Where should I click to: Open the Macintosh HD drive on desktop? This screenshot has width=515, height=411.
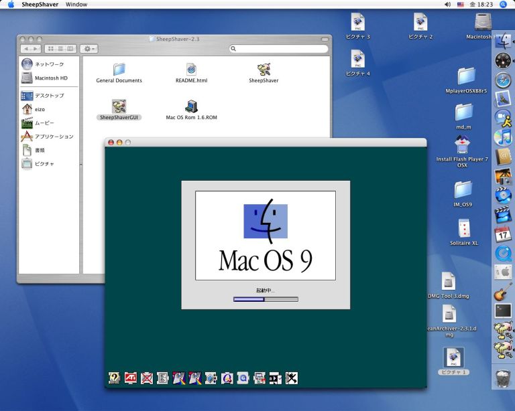(x=483, y=22)
